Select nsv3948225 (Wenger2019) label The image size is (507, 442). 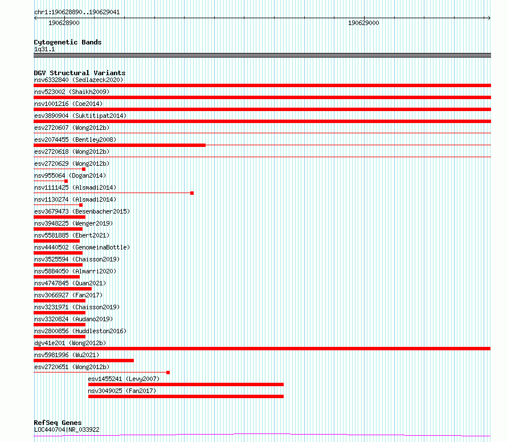coord(73,223)
